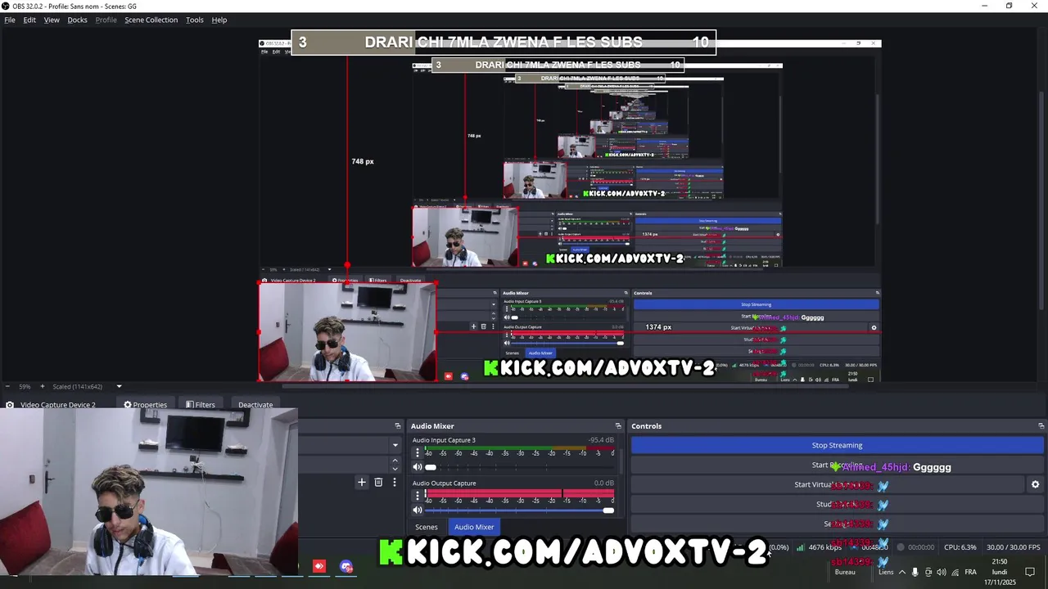Move the source up with the up chevron

(x=395, y=461)
